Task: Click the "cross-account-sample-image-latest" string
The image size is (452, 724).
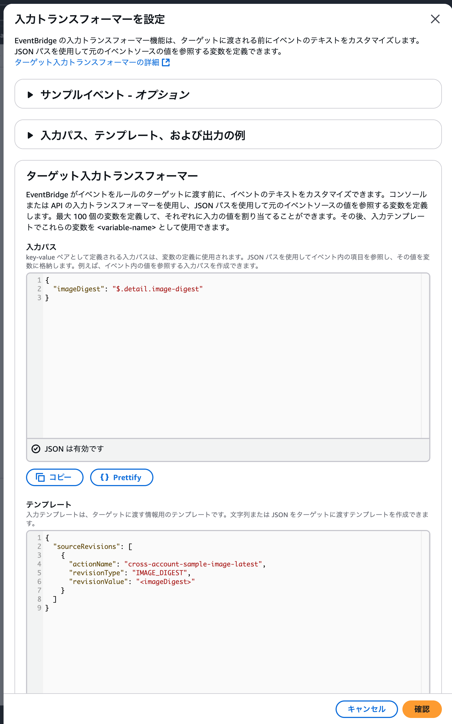Action: pyautogui.click(x=193, y=564)
